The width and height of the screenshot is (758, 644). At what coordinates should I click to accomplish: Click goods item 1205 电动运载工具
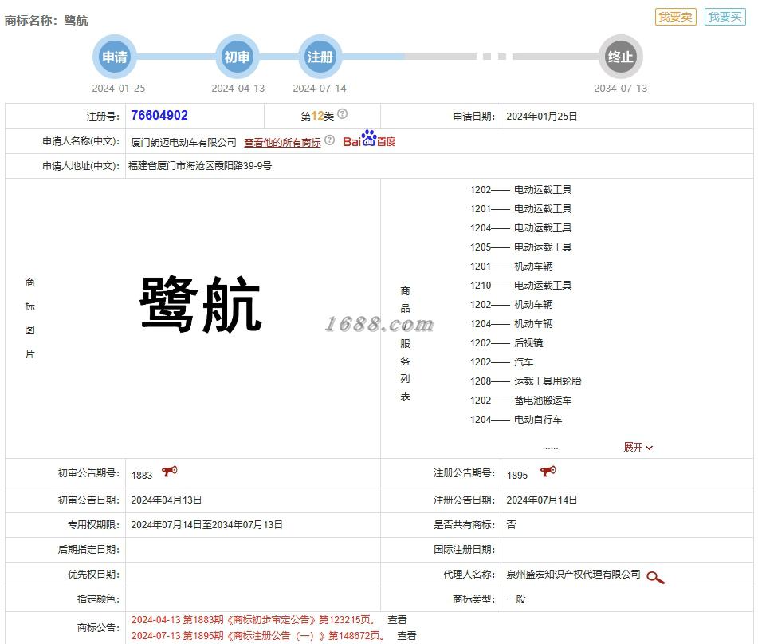click(x=520, y=247)
